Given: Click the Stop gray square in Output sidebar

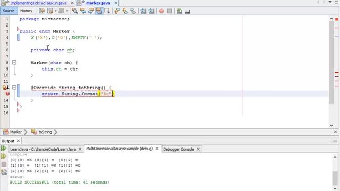Looking at the screenshot, I should [4, 164].
